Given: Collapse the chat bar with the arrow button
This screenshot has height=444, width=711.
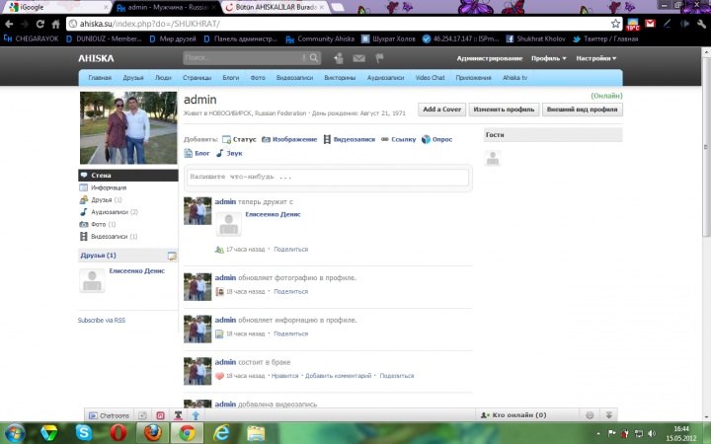Looking at the screenshot, I should 609,415.
